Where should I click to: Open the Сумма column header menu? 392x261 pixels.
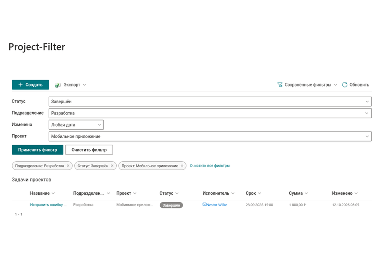tap(298, 193)
